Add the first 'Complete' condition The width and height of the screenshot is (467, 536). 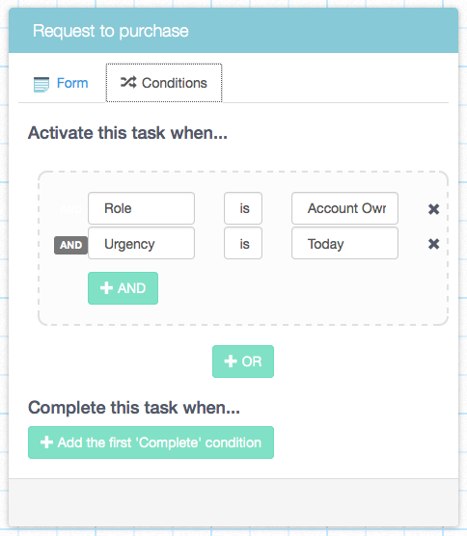click(151, 442)
